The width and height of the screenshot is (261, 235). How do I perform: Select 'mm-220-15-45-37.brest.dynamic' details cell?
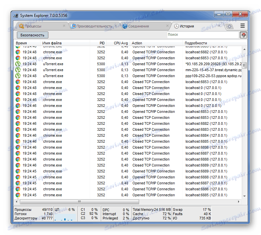tap(213, 70)
